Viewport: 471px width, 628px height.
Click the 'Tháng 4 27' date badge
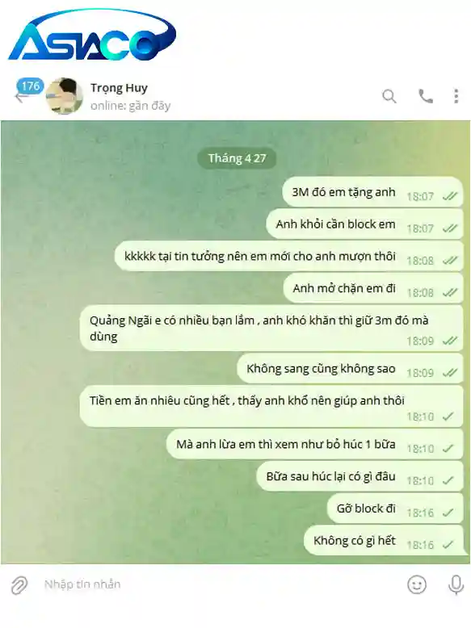tap(237, 158)
